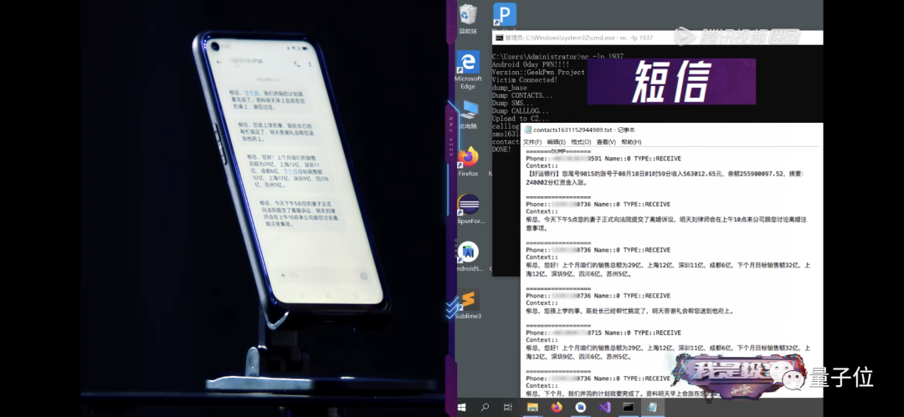This screenshot has height=417, width=904.
Task: Open the Sublime3 desktop shortcut
Action: pos(468,301)
